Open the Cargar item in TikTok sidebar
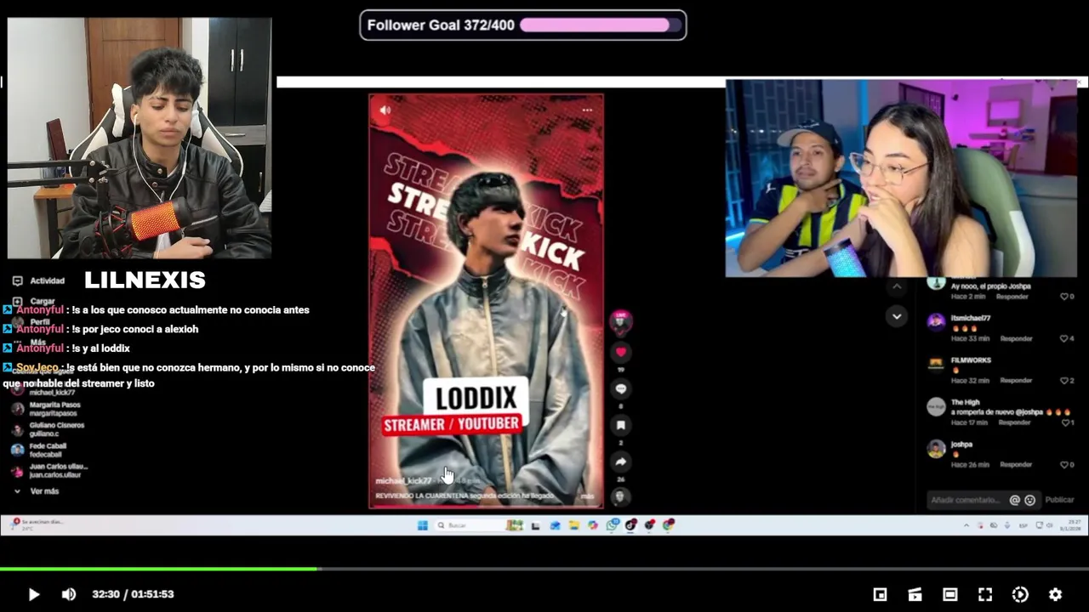This screenshot has height=612, width=1089. [34, 302]
